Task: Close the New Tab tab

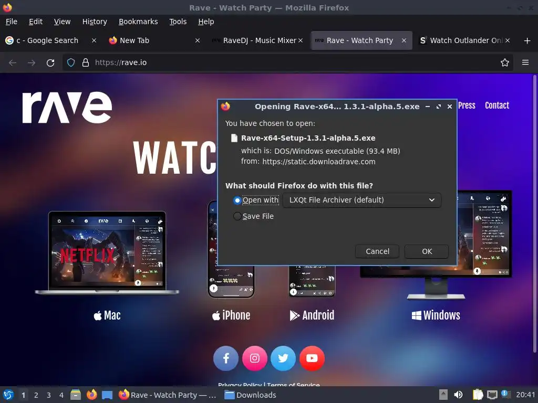Action: [x=198, y=40]
